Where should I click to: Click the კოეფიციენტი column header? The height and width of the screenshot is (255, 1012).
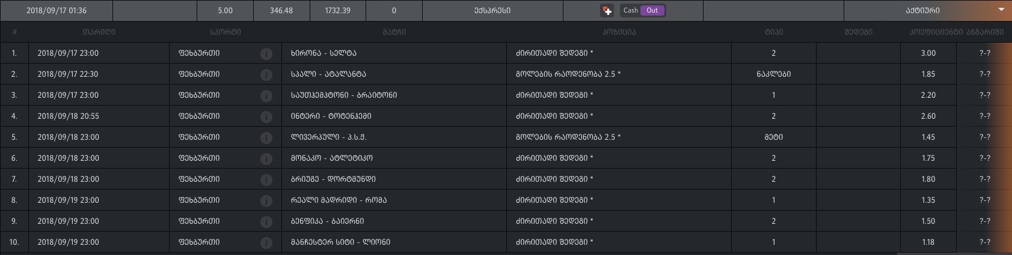click(936, 32)
